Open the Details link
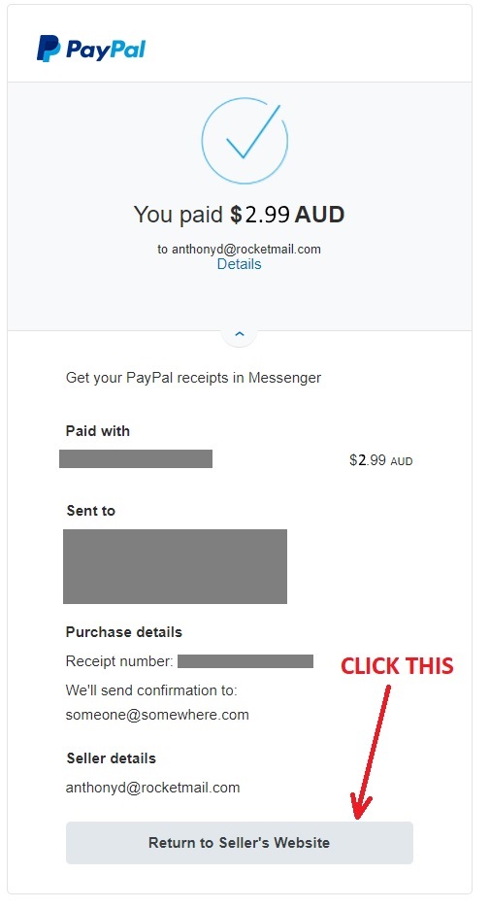The width and height of the screenshot is (490, 908). [239, 264]
